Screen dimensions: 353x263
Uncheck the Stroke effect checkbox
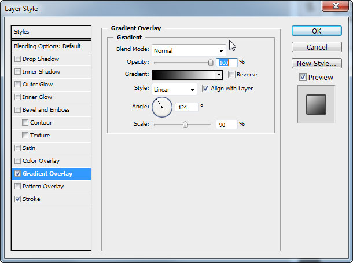click(18, 199)
